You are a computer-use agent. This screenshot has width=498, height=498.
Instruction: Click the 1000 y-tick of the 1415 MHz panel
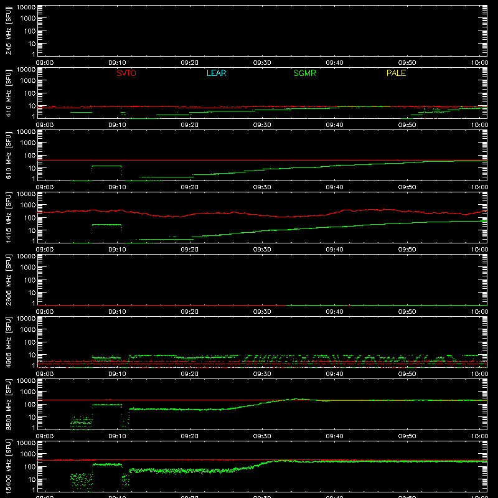(x=28, y=205)
